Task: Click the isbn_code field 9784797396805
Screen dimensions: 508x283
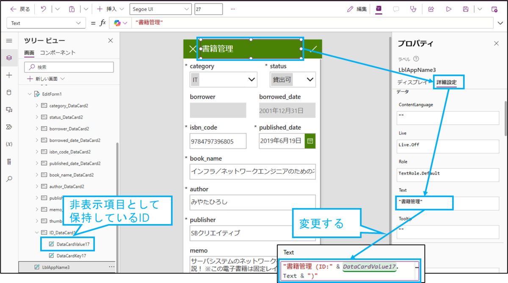Action: pyautogui.click(x=218, y=141)
